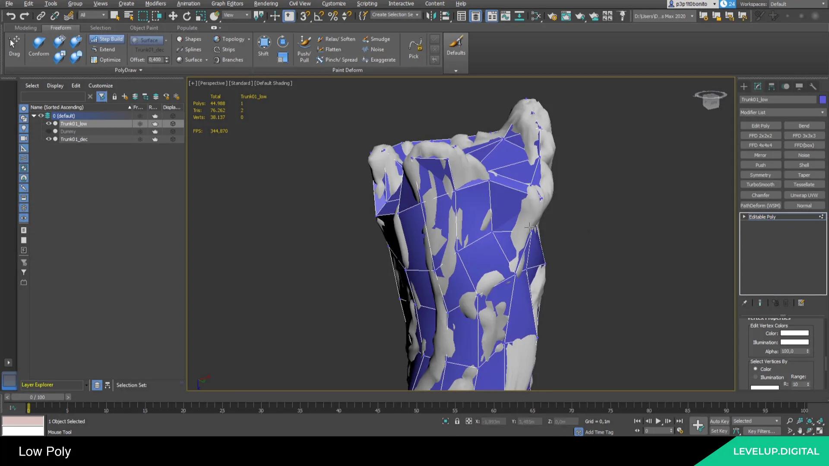Toggle visibility of Trunk01_low layer
The image size is (829, 466).
point(48,123)
